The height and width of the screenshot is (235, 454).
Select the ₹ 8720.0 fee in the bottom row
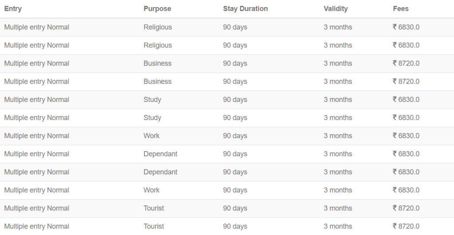(x=406, y=227)
